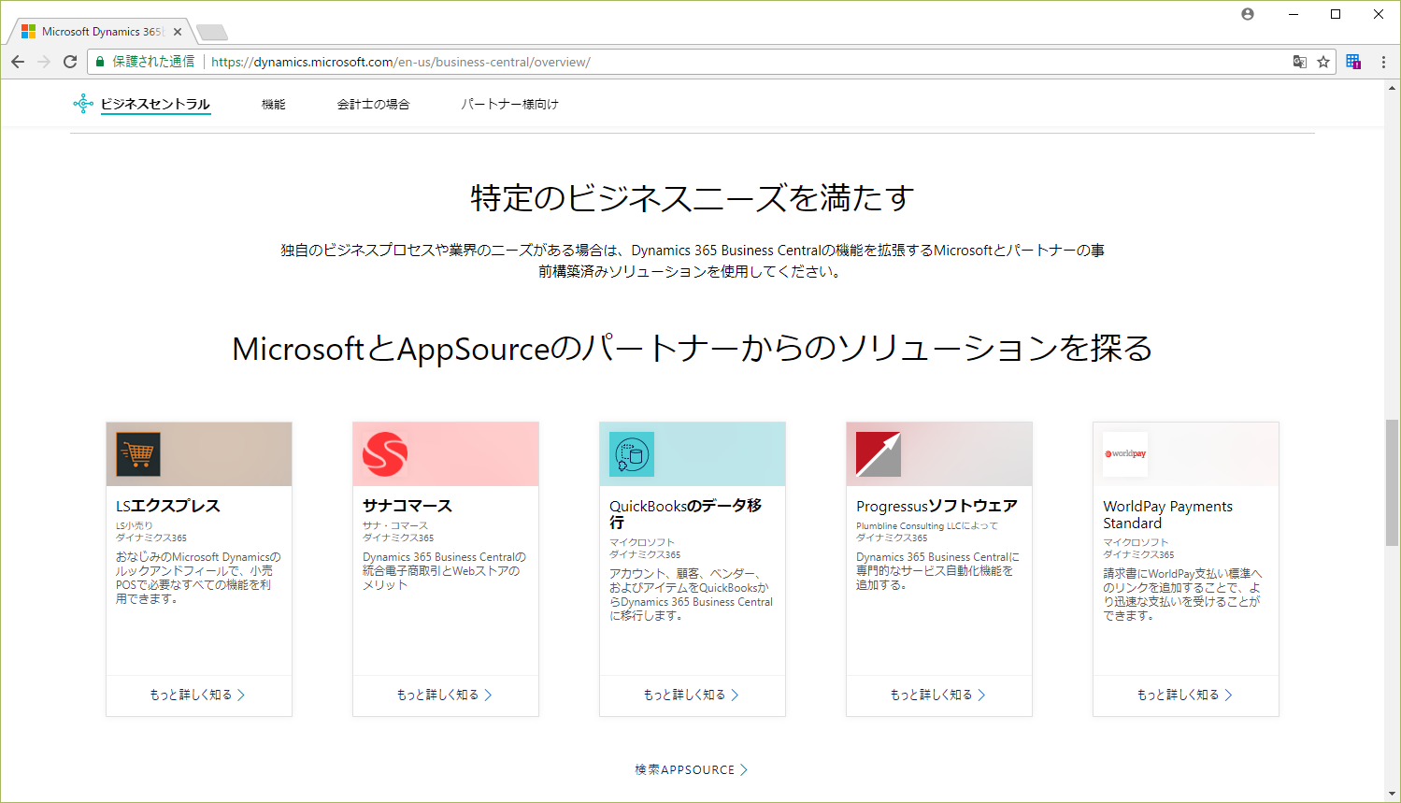The width and height of the screenshot is (1401, 803).
Task: Open the translate page icon
Action: tap(1299, 62)
